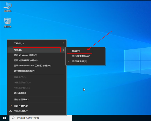Click the Windows Start button
The width and height of the screenshot is (151, 121).
pos(4,118)
